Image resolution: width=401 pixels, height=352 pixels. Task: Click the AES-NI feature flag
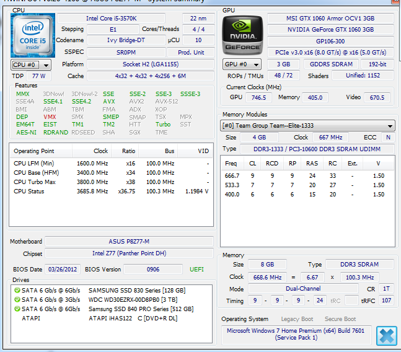(26, 133)
